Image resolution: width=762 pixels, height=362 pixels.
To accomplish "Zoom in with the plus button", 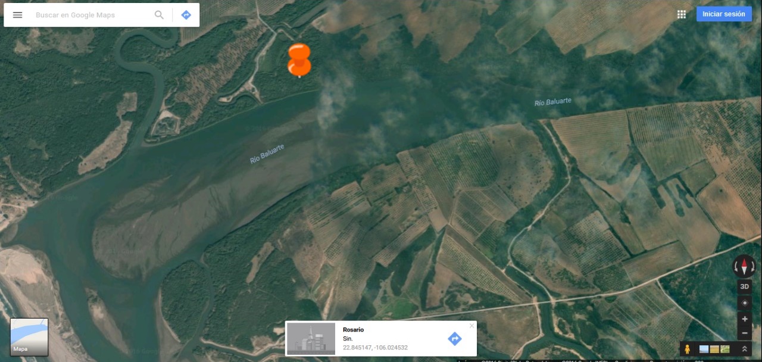I will click(744, 319).
